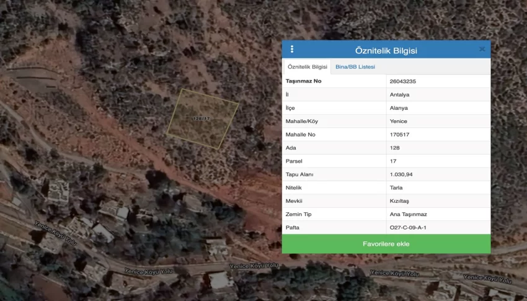527x301 pixels.
Task: Click the Mahalle No value 170517
Action: click(x=399, y=135)
